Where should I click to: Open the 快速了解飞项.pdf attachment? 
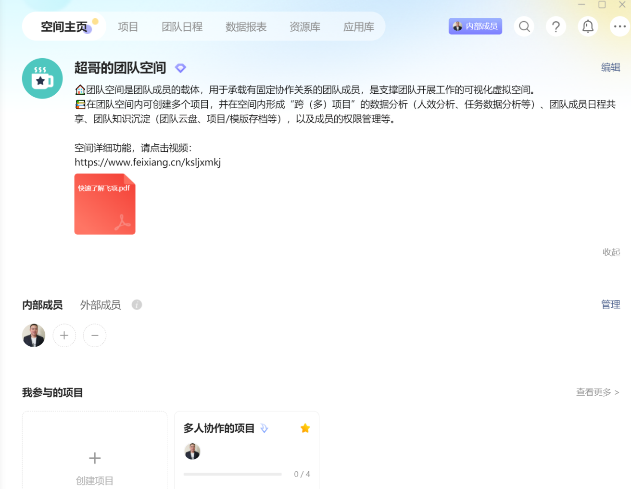[105, 204]
